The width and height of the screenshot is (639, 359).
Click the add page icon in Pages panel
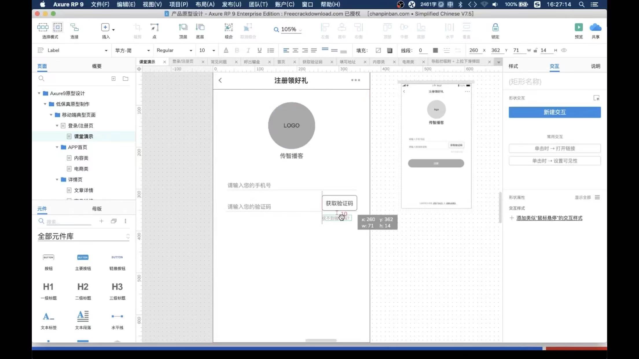[113, 79]
